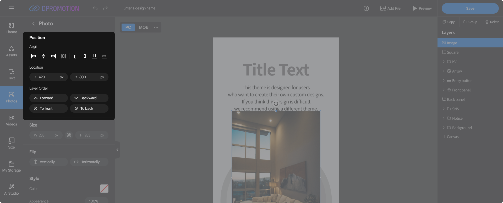Image resolution: width=503 pixels, height=203 pixels.
Task: Move layer Forward one step
Action: 48,98
